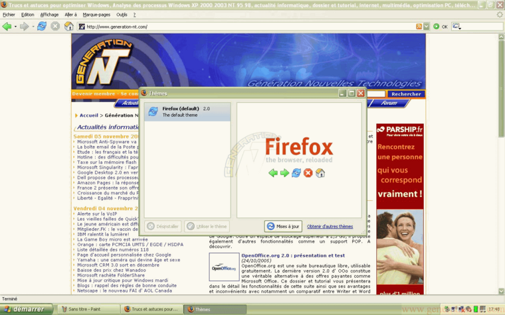The height and width of the screenshot is (315, 505).
Task: Follow the Obtenir d'autres thèmes link
Action: pyautogui.click(x=330, y=226)
